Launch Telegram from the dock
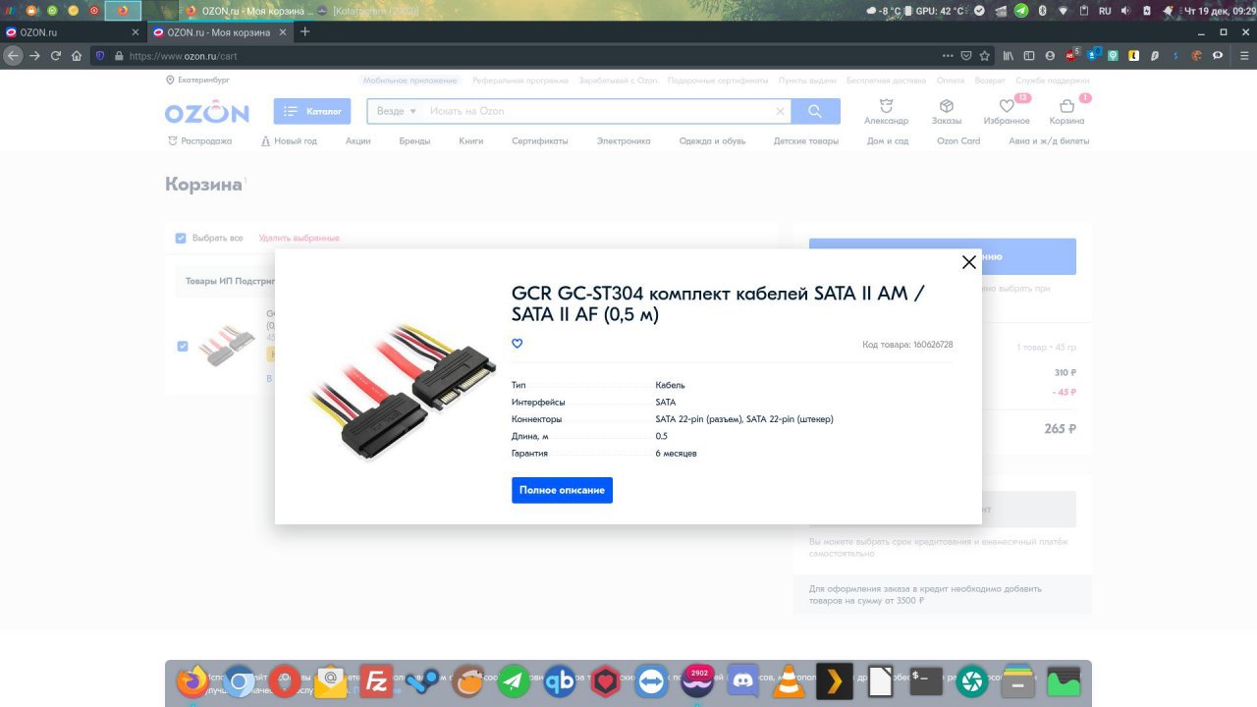This screenshot has width=1257, height=707. point(514,681)
